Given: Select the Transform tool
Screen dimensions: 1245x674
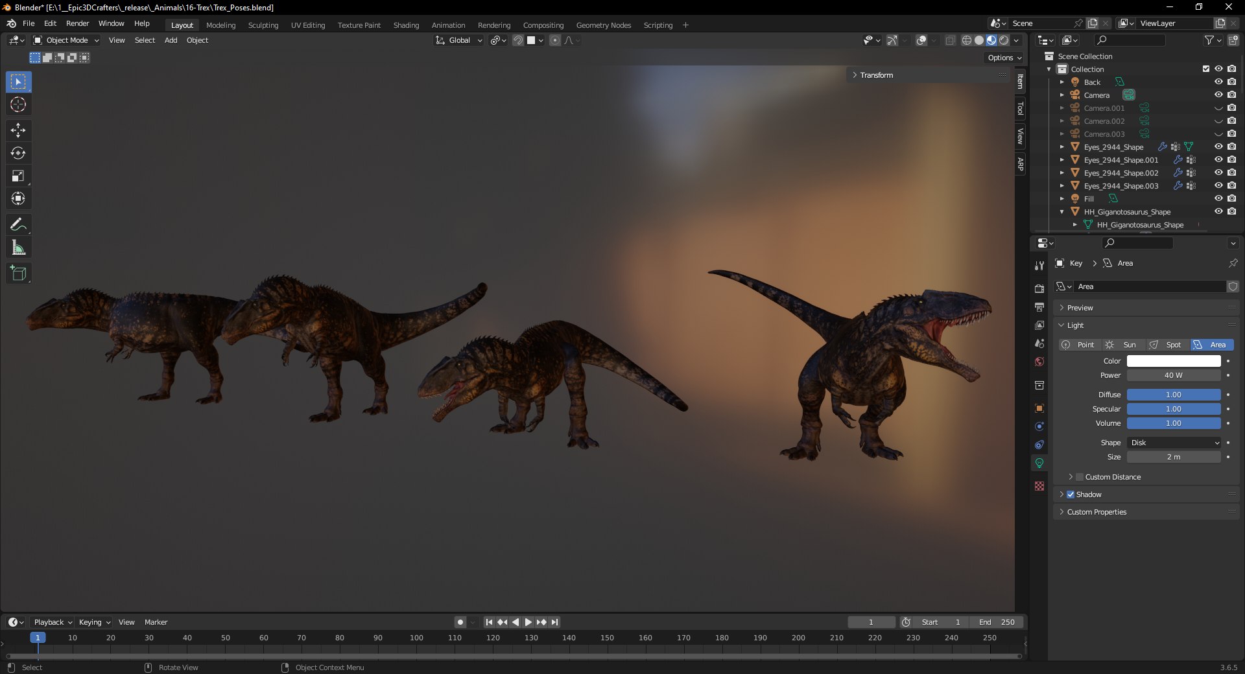Looking at the screenshot, I should click(x=18, y=198).
